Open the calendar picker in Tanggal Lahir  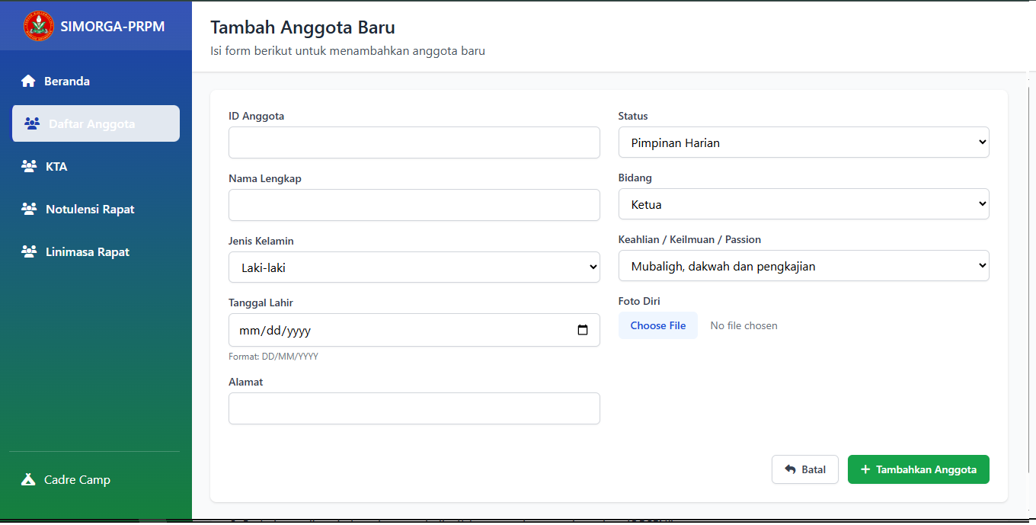[583, 331]
